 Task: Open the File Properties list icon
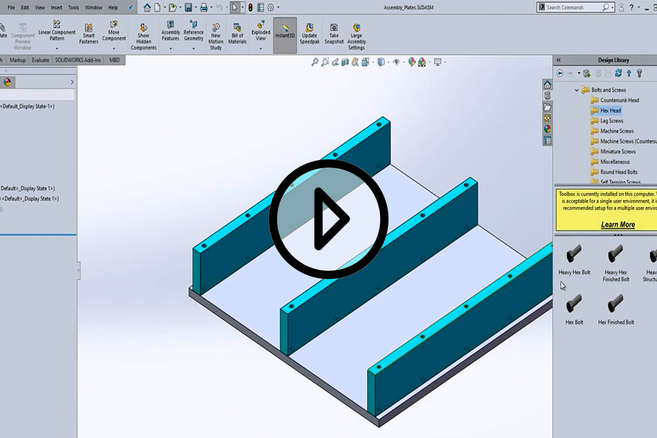pyautogui.click(x=261, y=7)
